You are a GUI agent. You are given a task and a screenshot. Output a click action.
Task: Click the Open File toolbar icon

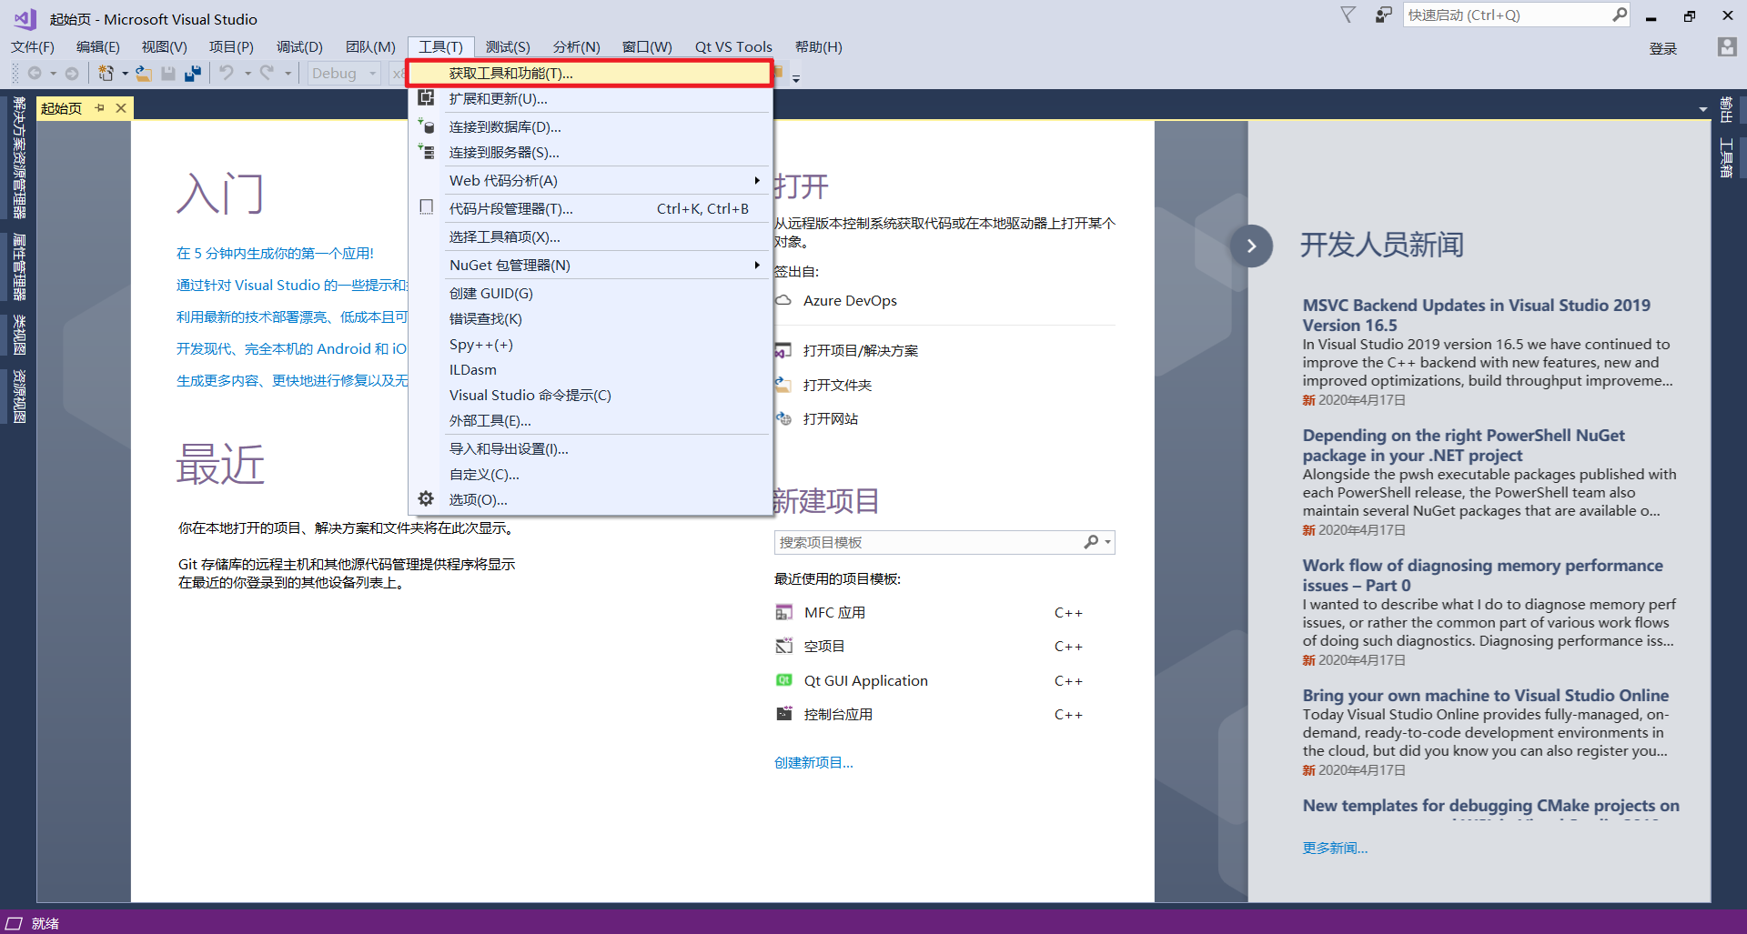(x=143, y=73)
